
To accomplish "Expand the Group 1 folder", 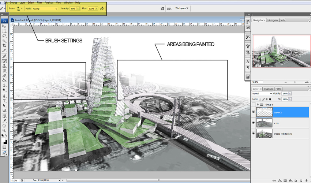I will click(258, 104).
